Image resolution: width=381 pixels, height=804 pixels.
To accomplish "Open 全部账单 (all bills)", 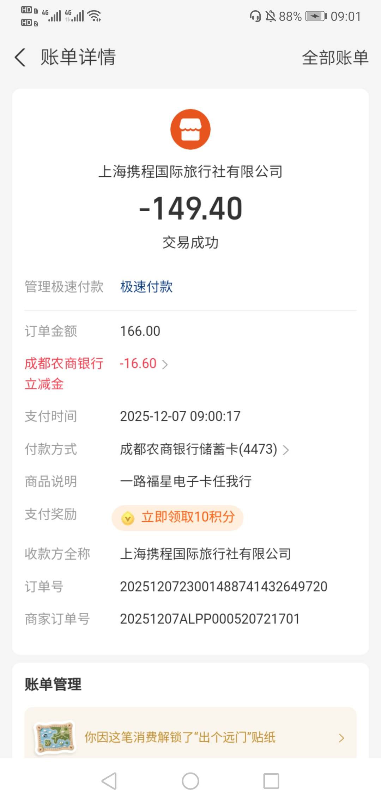I will pos(335,57).
